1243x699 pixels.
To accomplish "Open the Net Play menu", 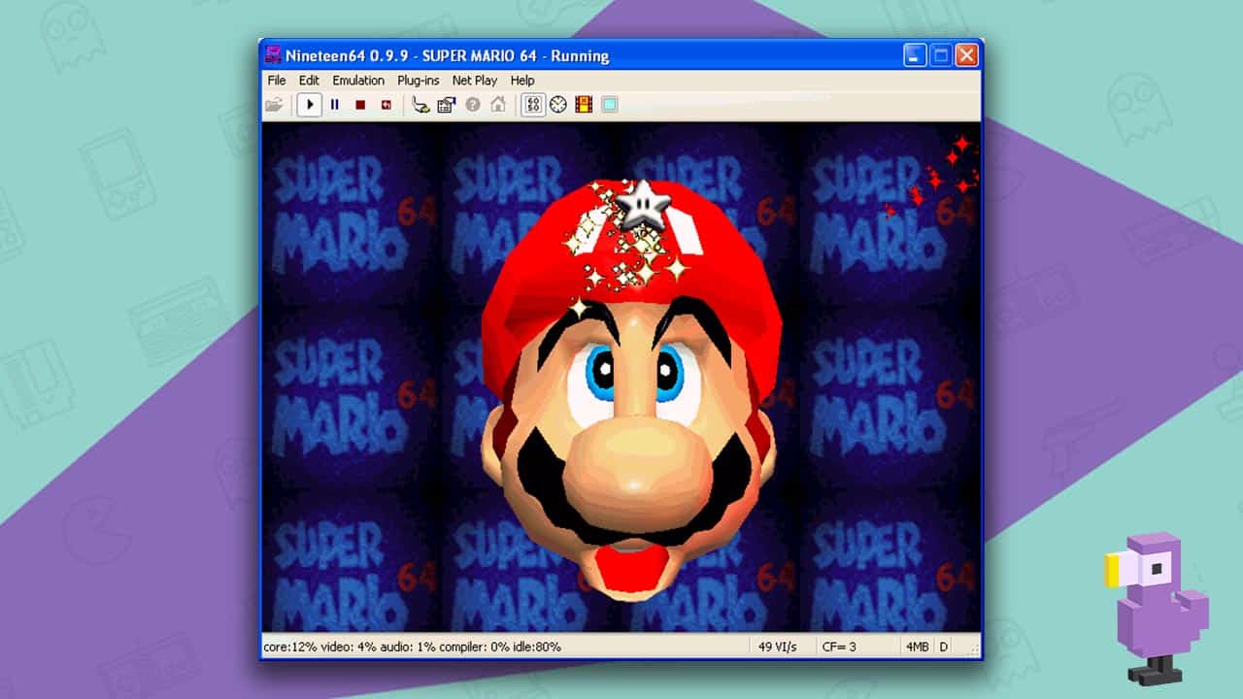I will click(473, 81).
